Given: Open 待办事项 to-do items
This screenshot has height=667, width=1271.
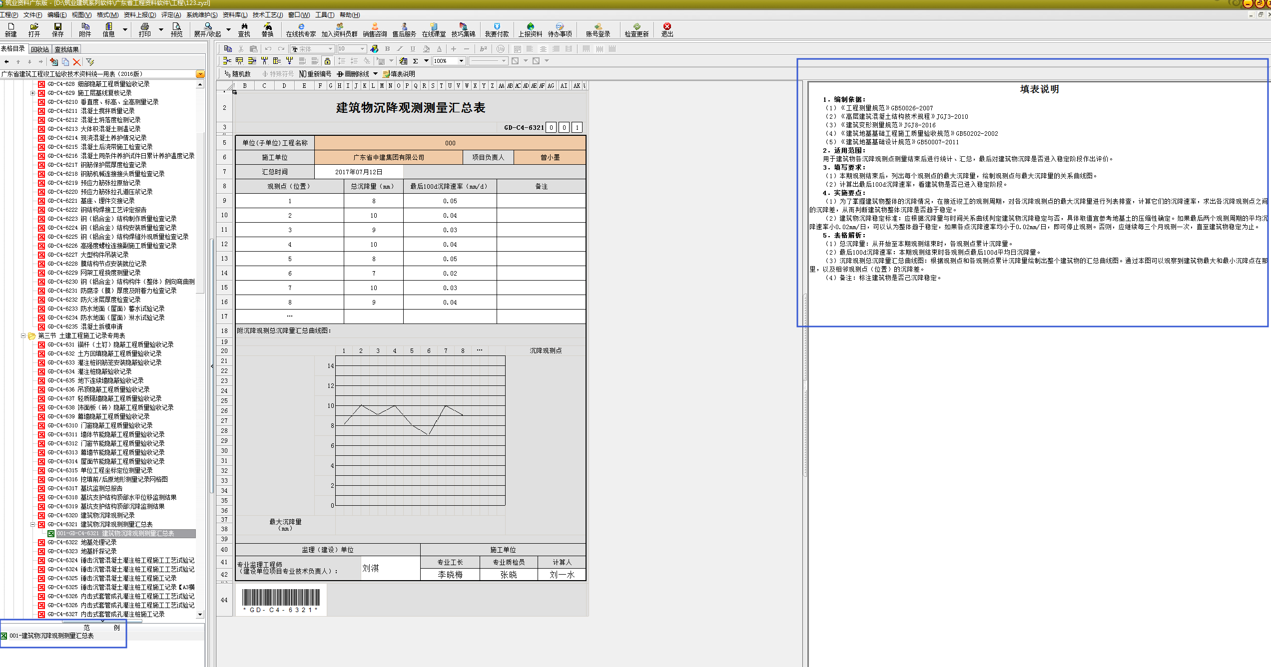Looking at the screenshot, I should [x=560, y=29].
